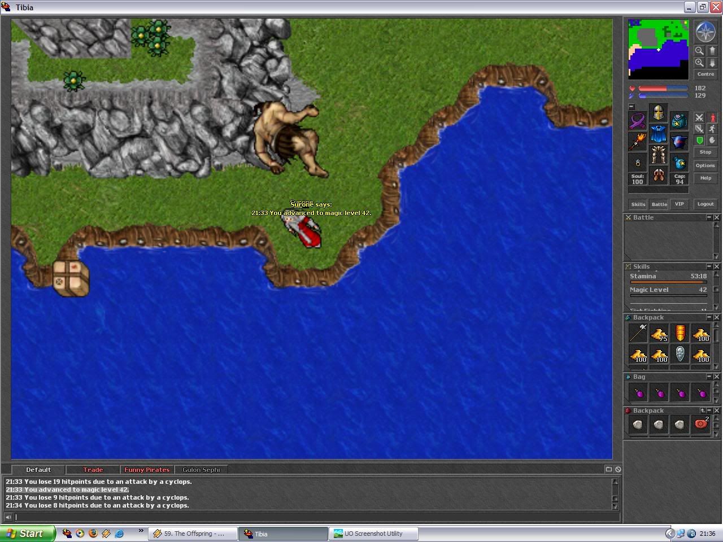The width and height of the screenshot is (723, 542).
Task: Click the chat message input field
Action: point(316,517)
